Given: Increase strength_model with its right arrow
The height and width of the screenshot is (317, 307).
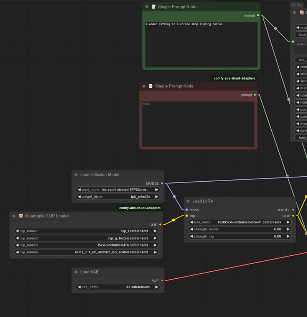Looking at the screenshot, I should click(x=288, y=229).
